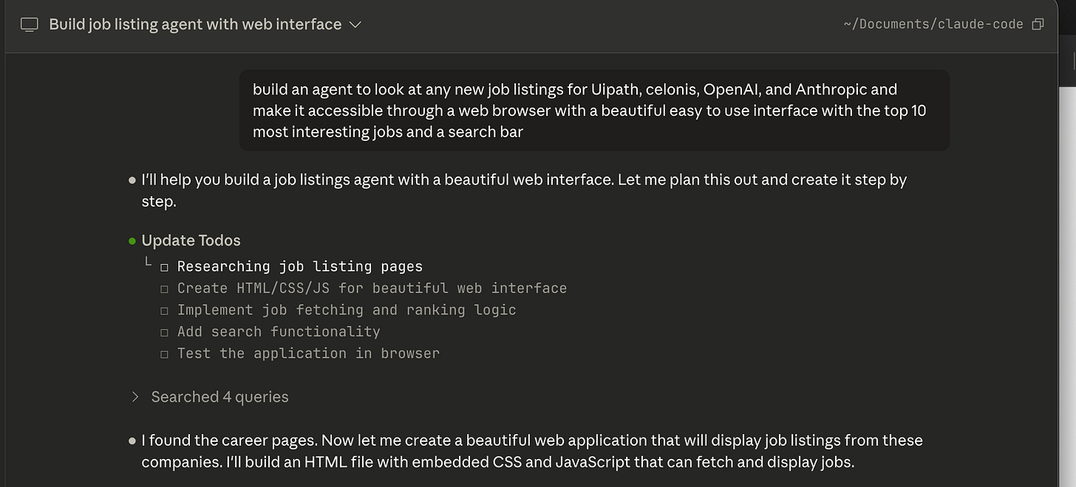The image size is (1076, 487).
Task: Tick the "Create HTML/CSS/JS" todo checkbox
Action: [165, 289]
